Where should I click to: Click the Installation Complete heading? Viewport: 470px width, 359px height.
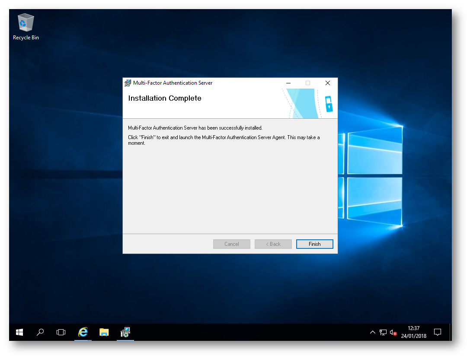point(165,98)
